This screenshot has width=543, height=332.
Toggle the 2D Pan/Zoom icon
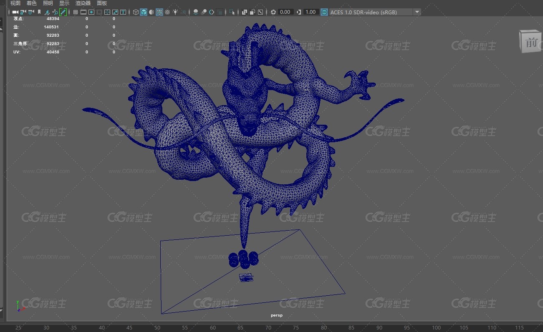click(55, 12)
